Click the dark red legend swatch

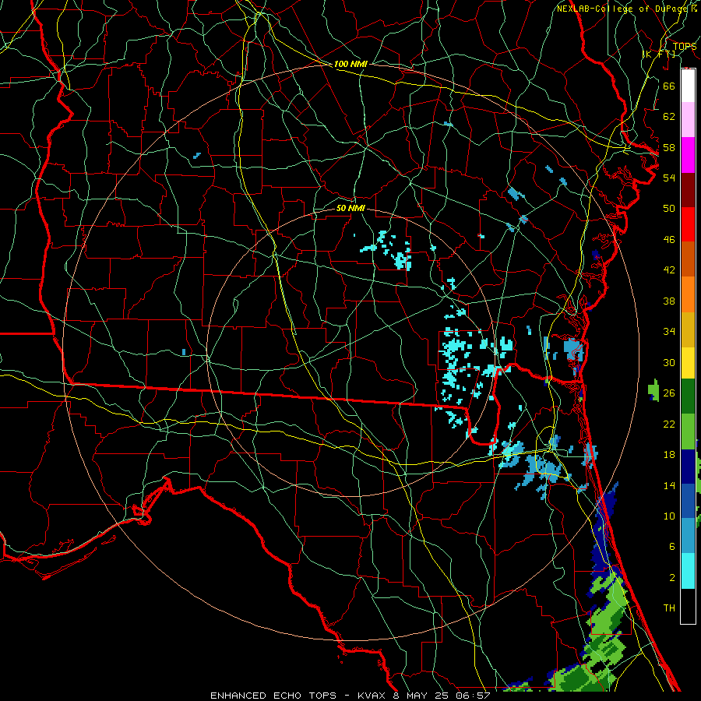688,189
